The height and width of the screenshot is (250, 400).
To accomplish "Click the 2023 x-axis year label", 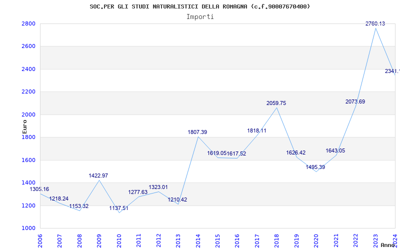I will click(x=375, y=240).
